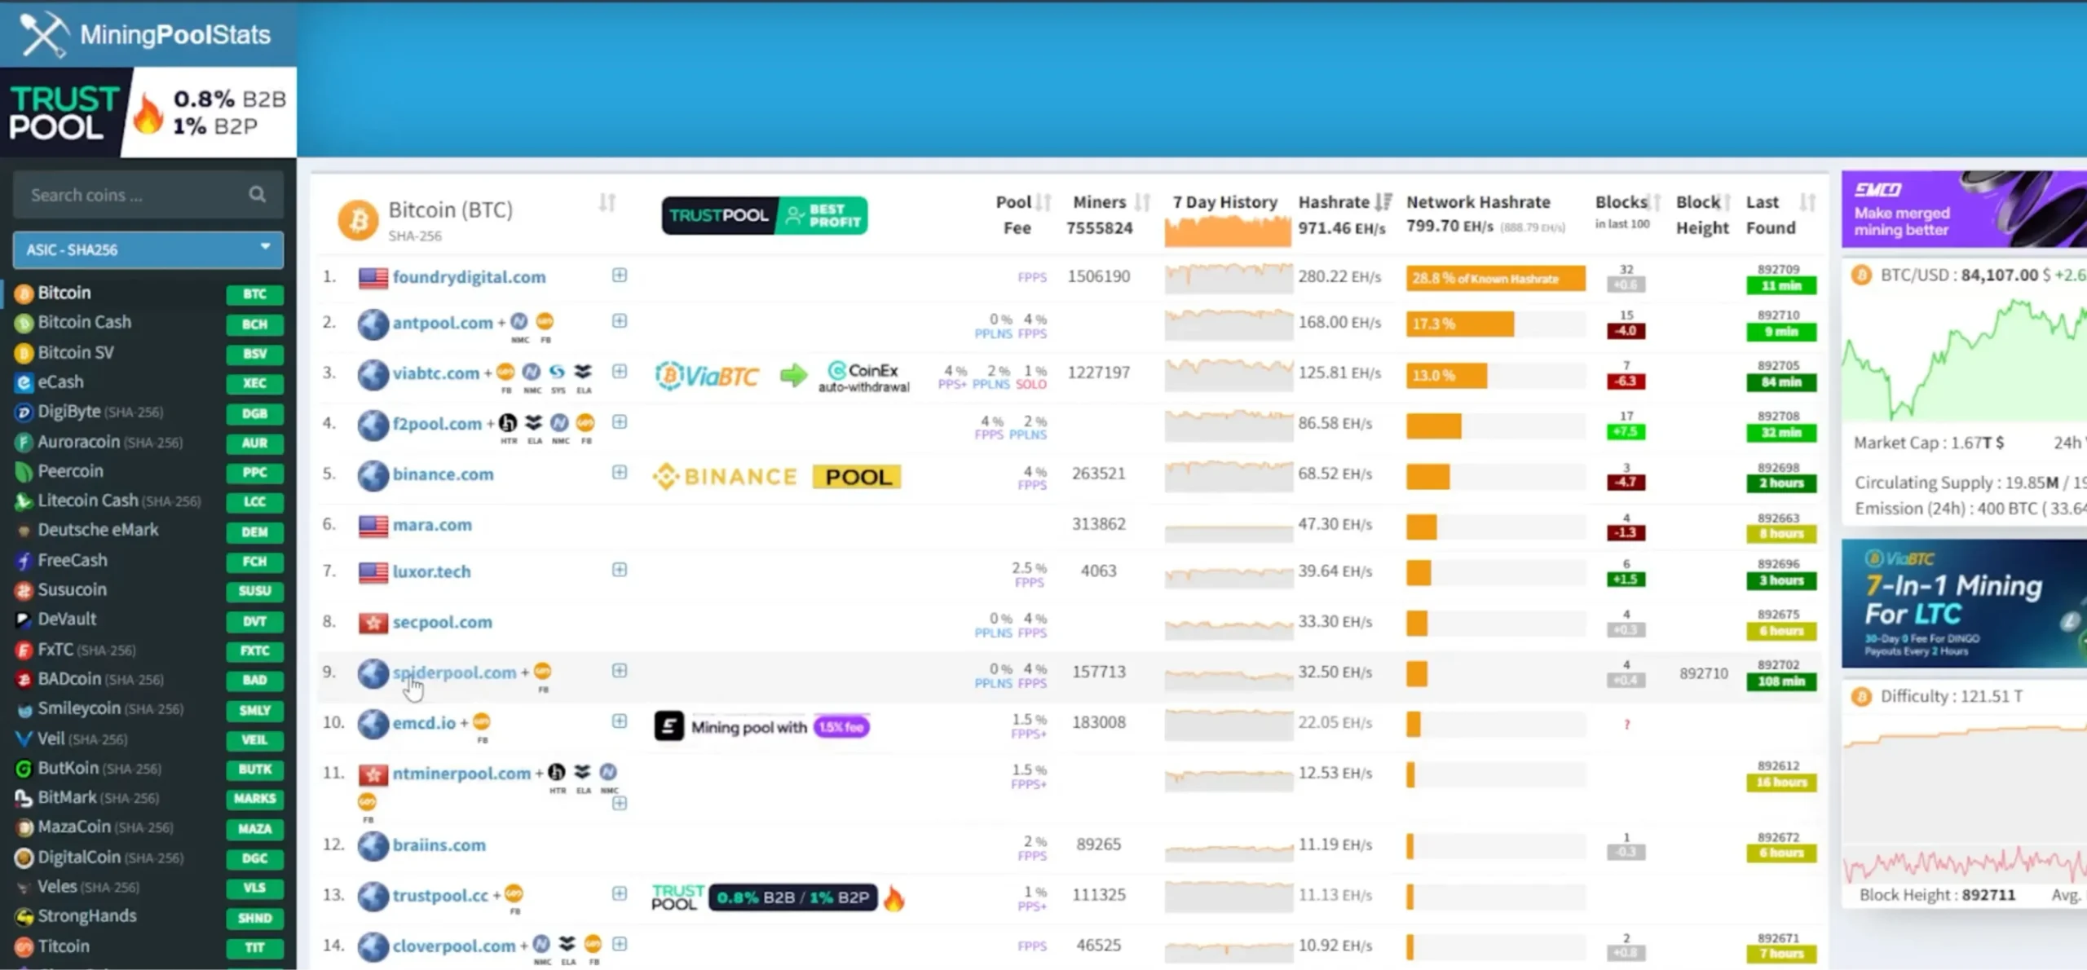Expand viabtc.com row details

620,371
